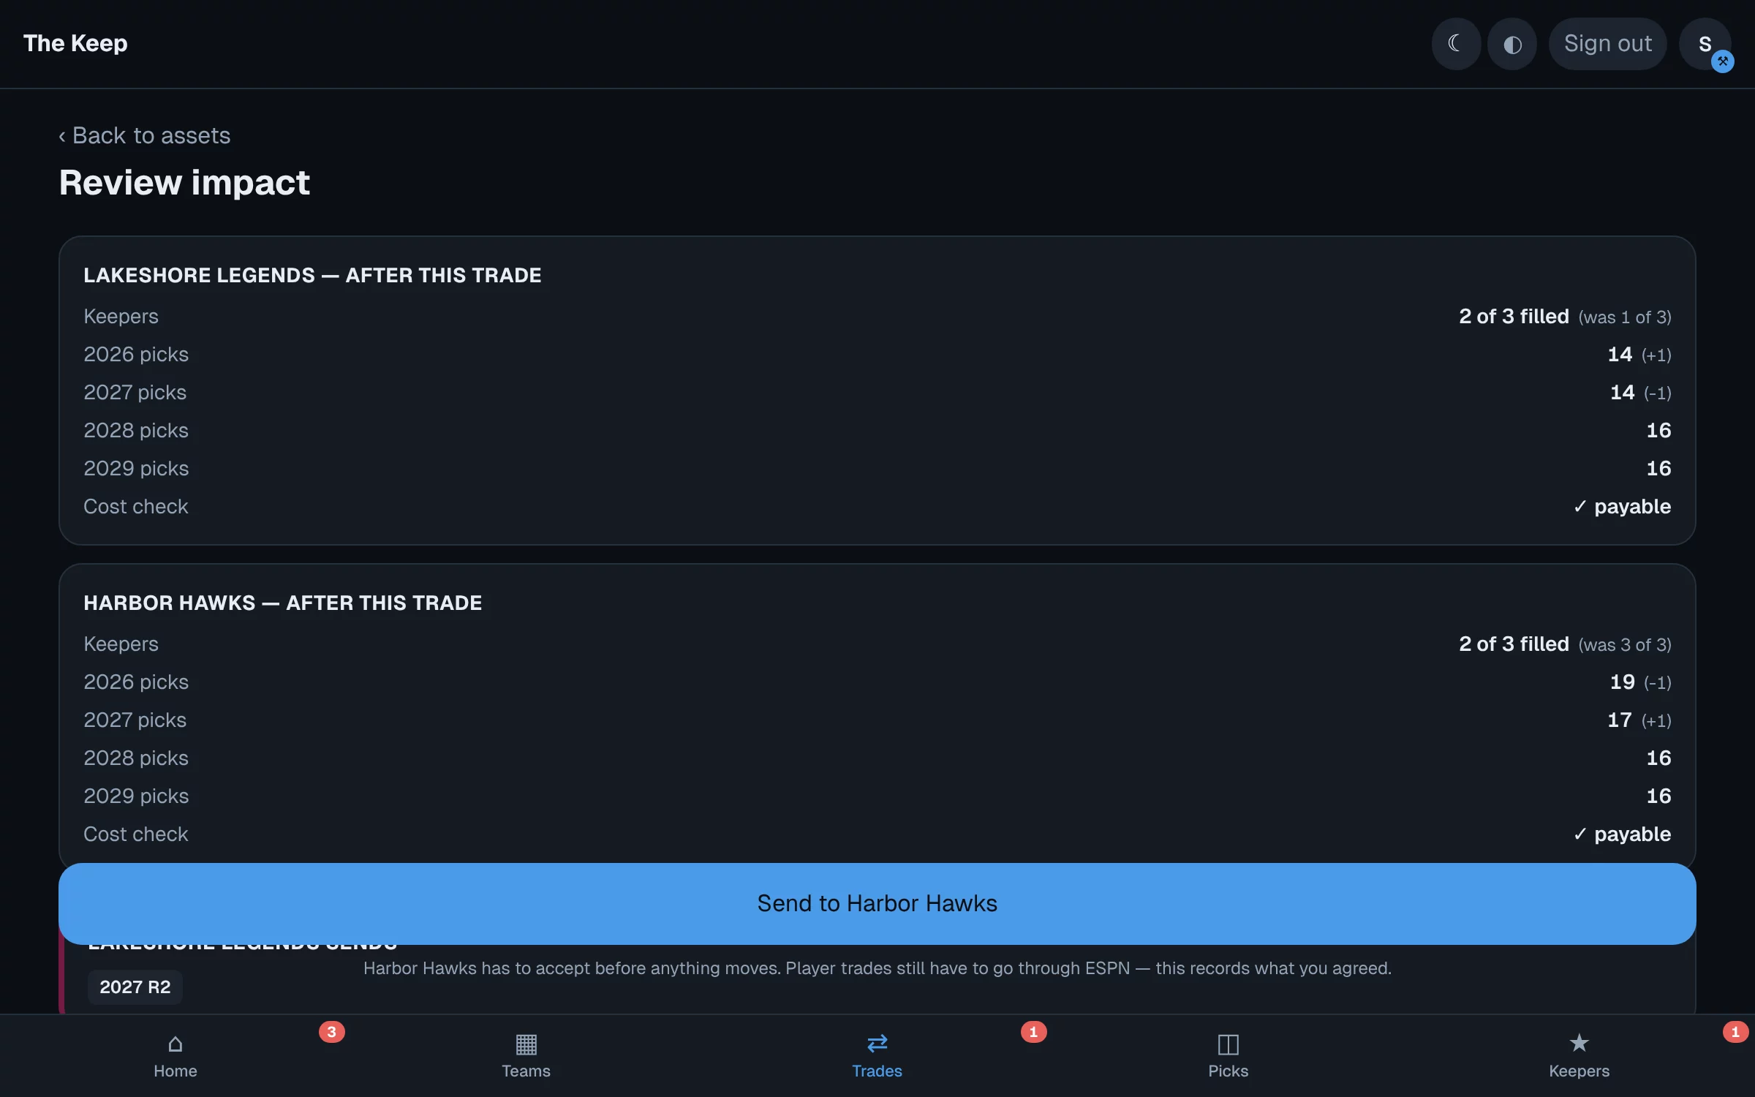Click the 2027 R2 pick chip

(x=135, y=987)
